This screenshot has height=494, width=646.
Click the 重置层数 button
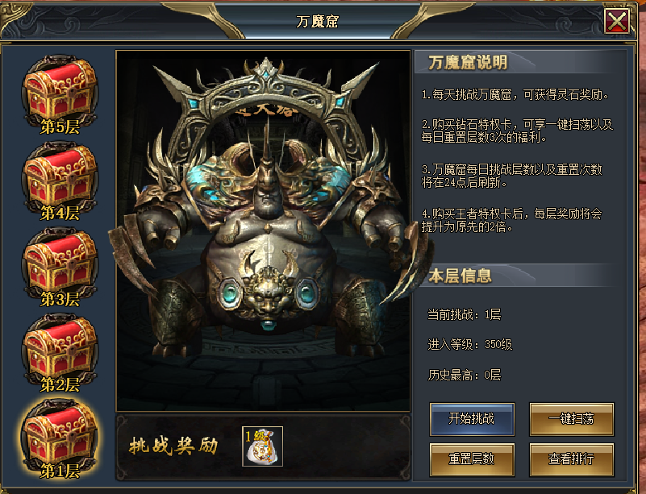point(472,459)
